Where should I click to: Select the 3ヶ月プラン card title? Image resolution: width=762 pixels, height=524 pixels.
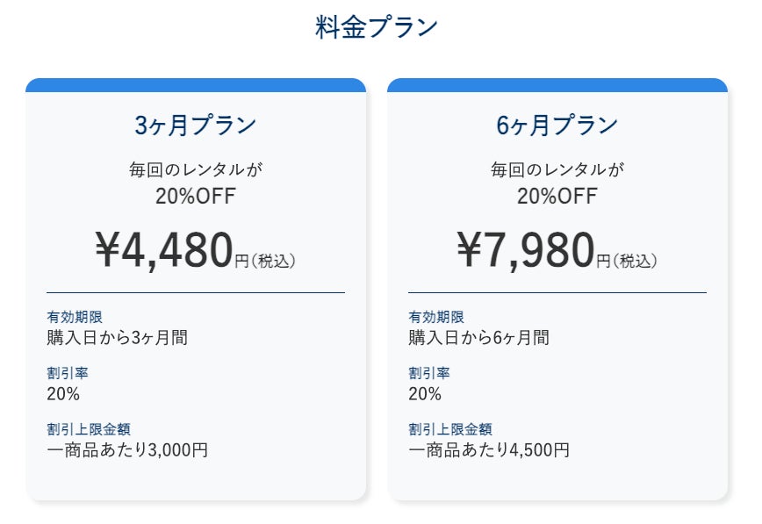pos(195,126)
